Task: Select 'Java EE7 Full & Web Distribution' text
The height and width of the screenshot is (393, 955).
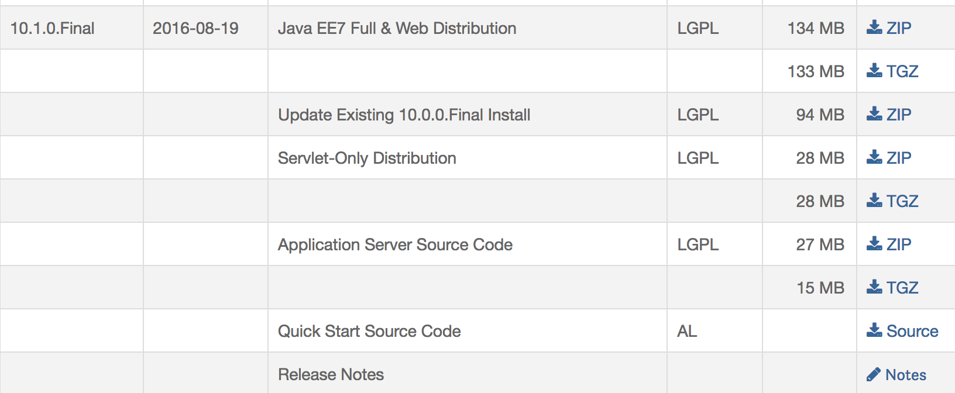Action: pos(397,28)
